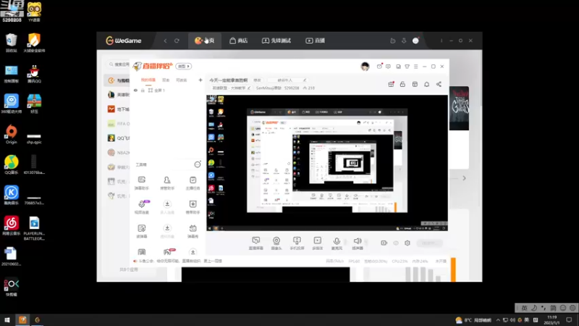
Task: Switch to the 我的场景 scene tab
Action: click(148, 80)
